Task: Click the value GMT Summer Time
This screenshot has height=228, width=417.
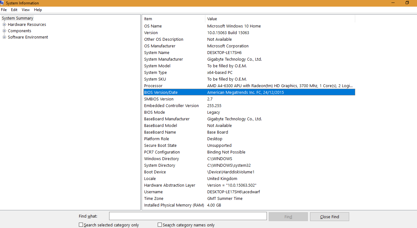Action: coord(225,199)
